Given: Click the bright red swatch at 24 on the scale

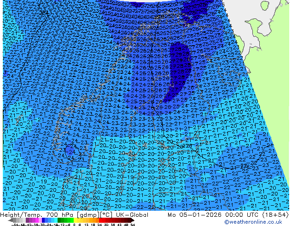Looking at the screenshot, I should pos(100,220).
